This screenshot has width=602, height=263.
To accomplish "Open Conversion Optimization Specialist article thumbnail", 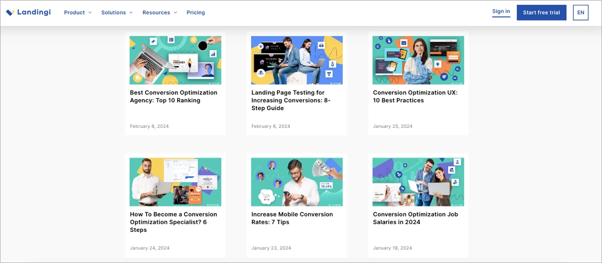I will pos(175,182).
